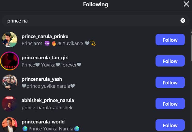192x132 pixels.
Task: Open the princenarula_world avatar
Action: coord(10,125)
